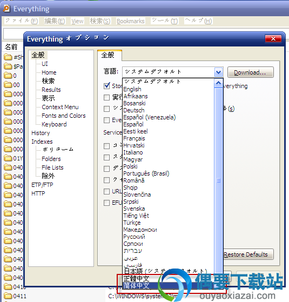
Task: Toggle the URL checkbox
Action: (106, 191)
